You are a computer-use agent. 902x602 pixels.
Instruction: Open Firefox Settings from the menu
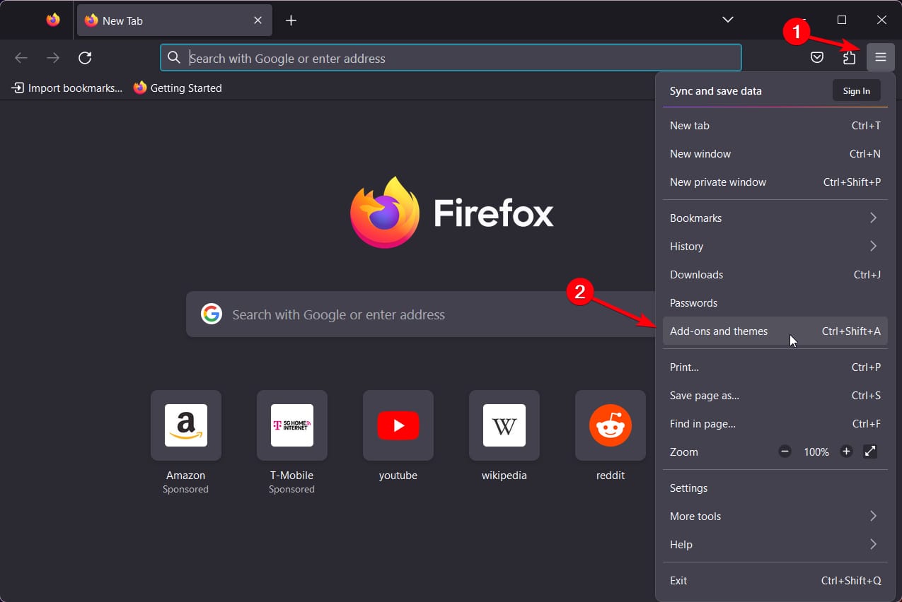click(x=688, y=488)
